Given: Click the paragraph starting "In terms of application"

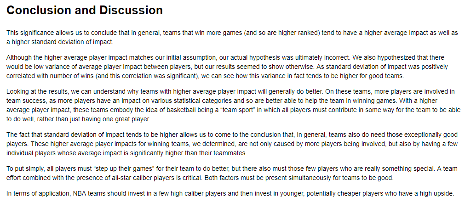Looking at the screenshot, I should pyautogui.click(x=230, y=194).
